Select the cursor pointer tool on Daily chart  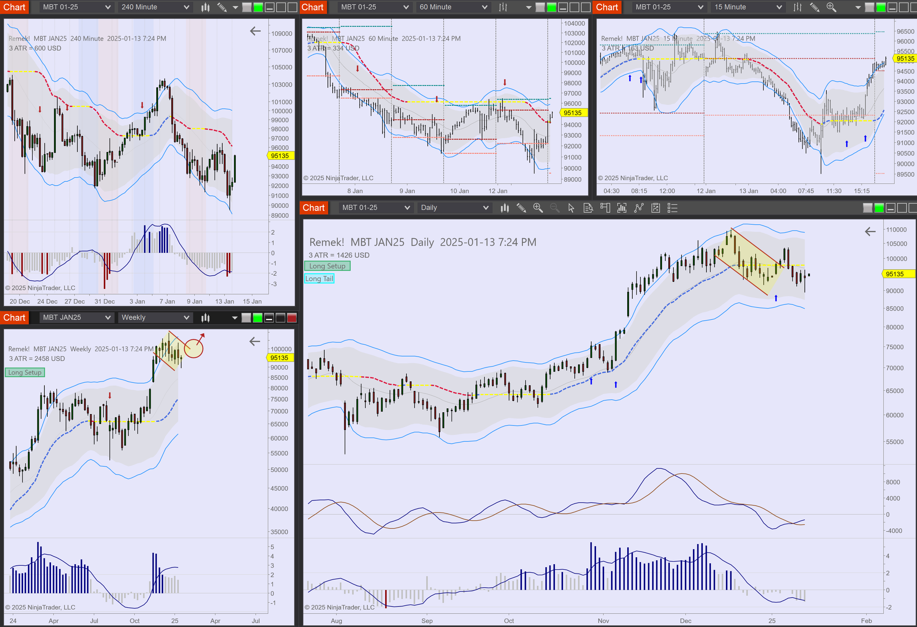click(x=571, y=208)
